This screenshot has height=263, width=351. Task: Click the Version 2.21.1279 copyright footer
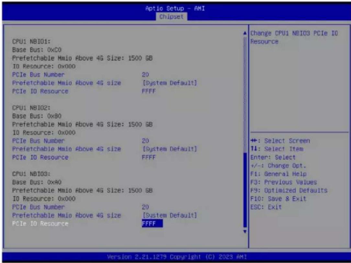pos(177,257)
